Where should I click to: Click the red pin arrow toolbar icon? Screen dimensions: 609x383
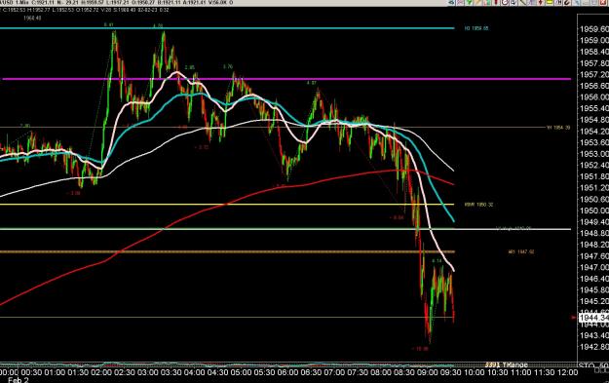[540, 2]
